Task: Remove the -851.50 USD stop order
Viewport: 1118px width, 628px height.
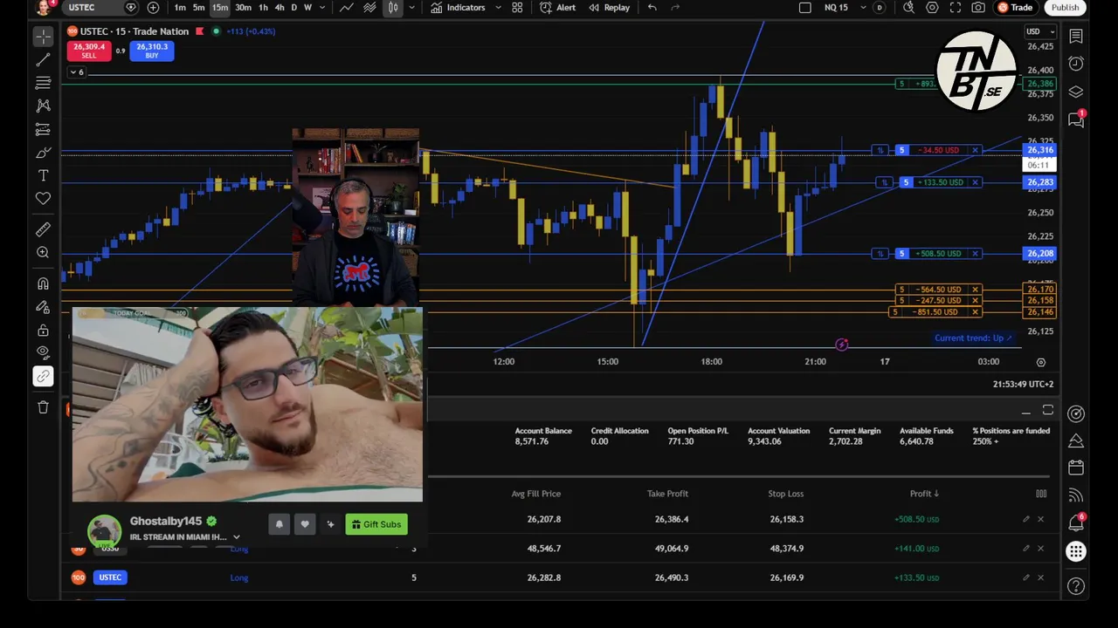Action: (x=975, y=312)
